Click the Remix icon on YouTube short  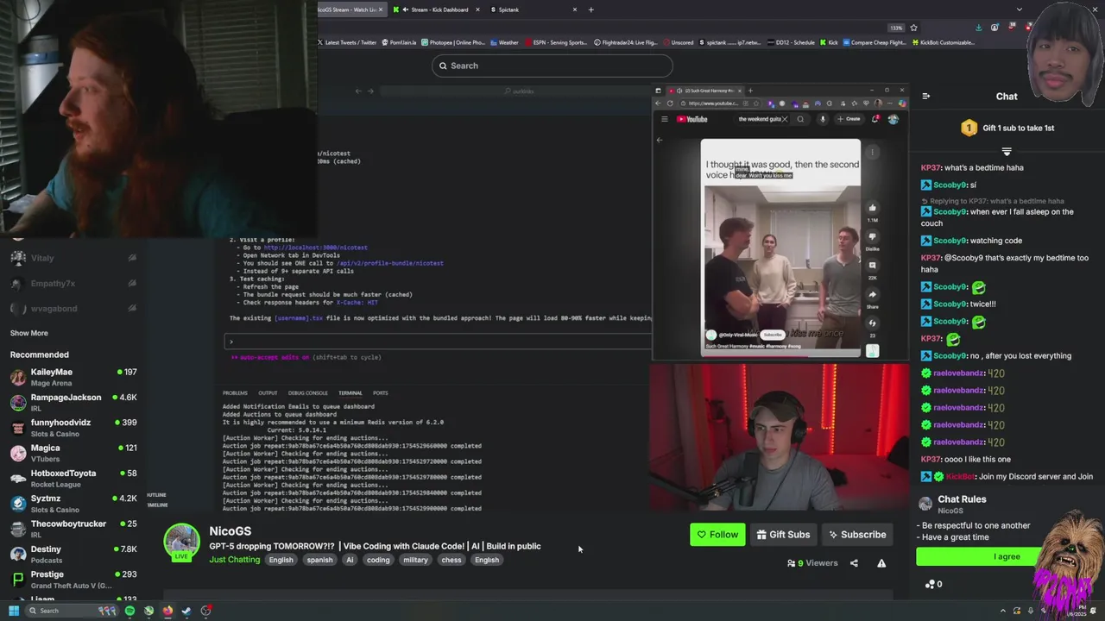point(872,323)
